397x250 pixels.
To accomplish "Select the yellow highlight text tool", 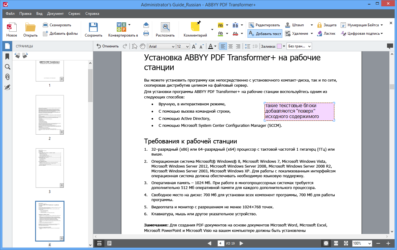I will [x=221, y=25].
